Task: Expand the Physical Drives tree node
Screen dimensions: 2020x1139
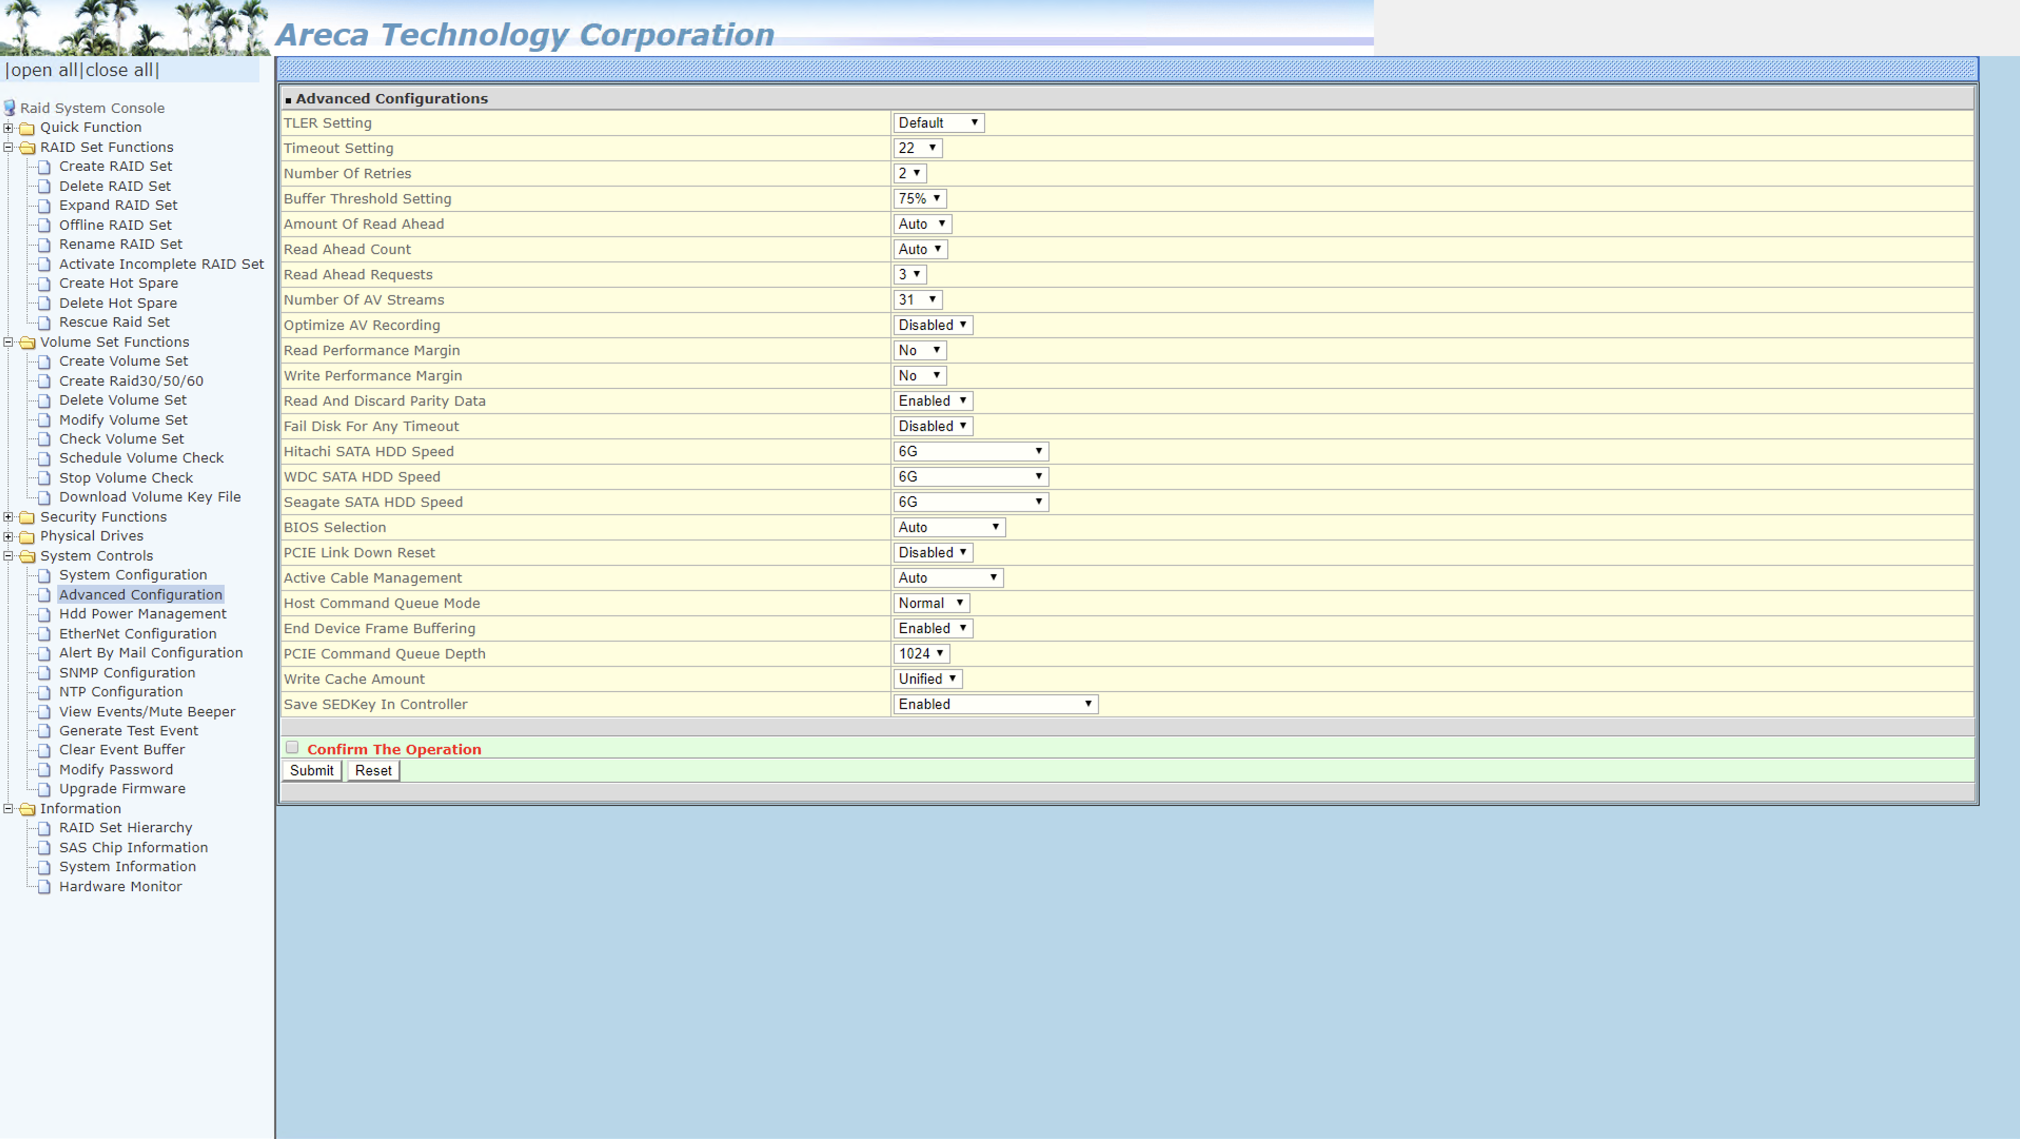Action: tap(8, 537)
